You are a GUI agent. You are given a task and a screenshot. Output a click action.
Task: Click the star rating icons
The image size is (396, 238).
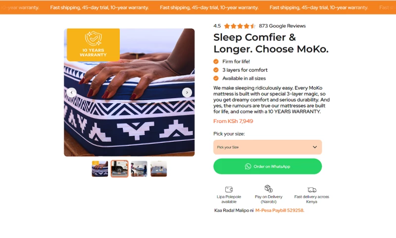pos(240,26)
